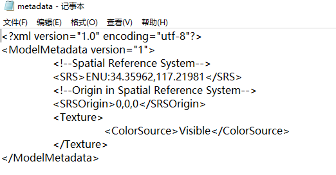The width and height of the screenshot is (336, 175).
Task: Place cursor in SRSOrigin 0,0,0 value
Action: coord(127,104)
